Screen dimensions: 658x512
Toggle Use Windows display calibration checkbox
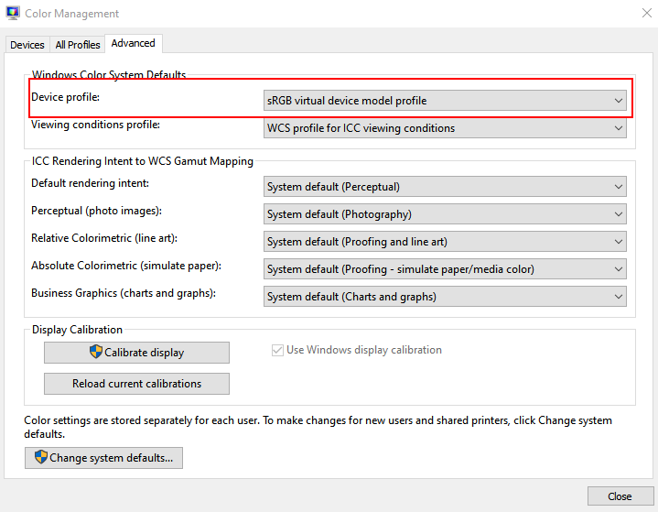coord(277,350)
